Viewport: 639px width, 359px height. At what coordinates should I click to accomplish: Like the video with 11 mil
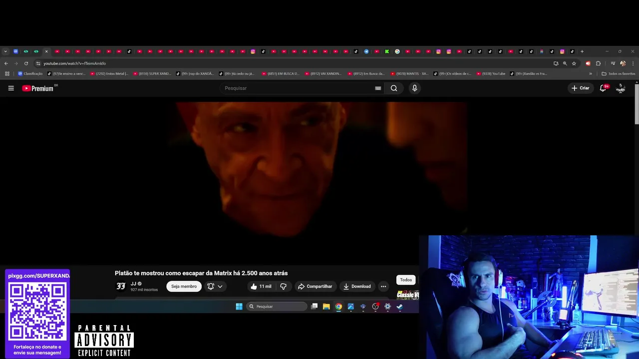point(261,286)
